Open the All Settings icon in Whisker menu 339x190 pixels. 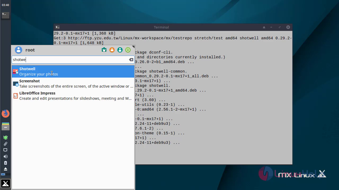104,50
